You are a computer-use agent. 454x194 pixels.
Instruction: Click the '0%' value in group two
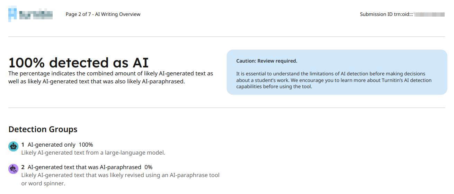coord(148,167)
